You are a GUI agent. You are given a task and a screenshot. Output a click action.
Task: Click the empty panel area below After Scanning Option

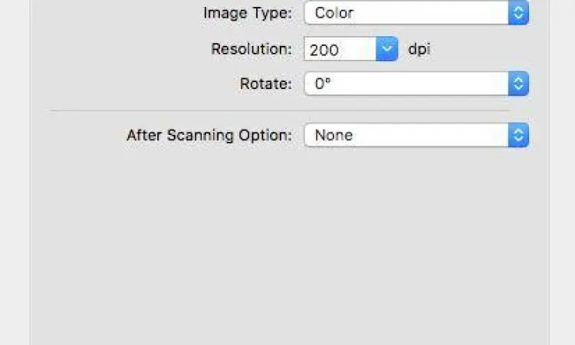point(290,245)
